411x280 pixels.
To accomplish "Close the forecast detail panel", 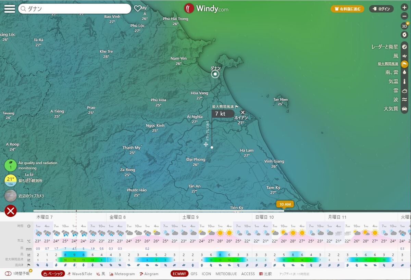I will click(11, 211).
